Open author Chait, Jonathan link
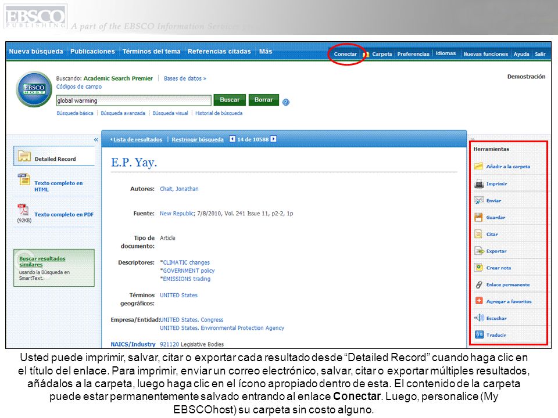Viewport: 558px width, 418px height. tap(179, 189)
